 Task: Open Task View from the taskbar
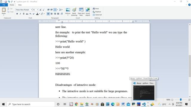[65, 104]
